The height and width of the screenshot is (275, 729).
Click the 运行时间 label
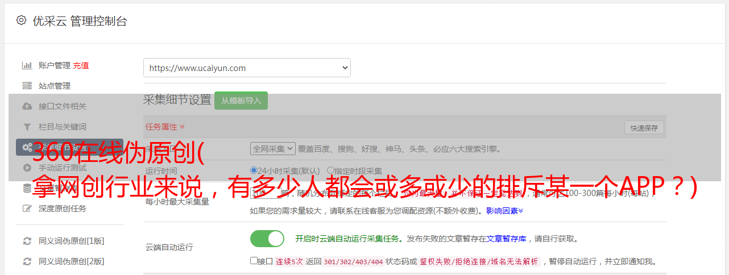tap(161, 171)
